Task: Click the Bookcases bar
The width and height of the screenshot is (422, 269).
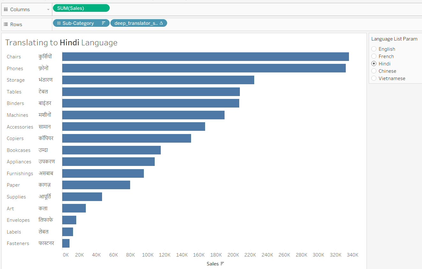Action: pyautogui.click(x=111, y=150)
